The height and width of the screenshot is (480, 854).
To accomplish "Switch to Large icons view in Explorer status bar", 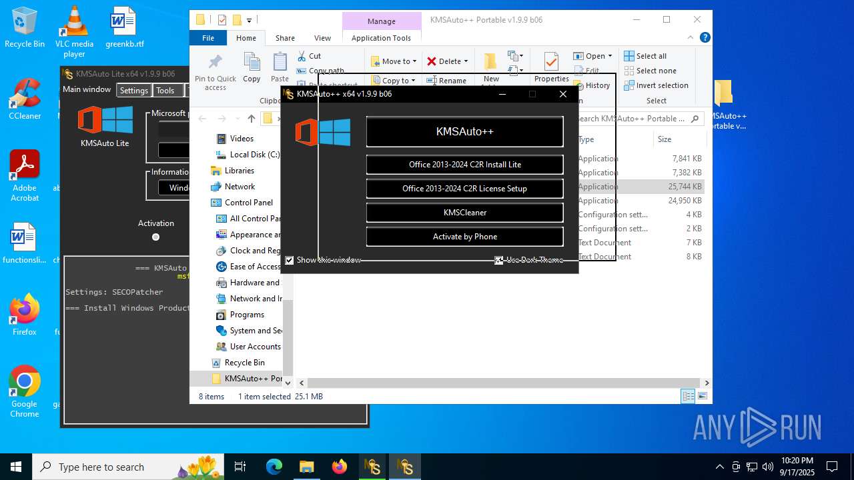I will [x=702, y=396].
